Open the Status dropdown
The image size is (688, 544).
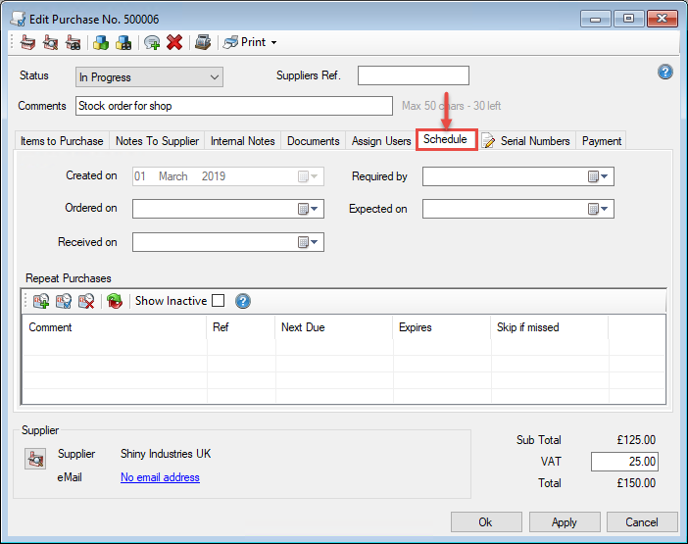click(x=149, y=76)
